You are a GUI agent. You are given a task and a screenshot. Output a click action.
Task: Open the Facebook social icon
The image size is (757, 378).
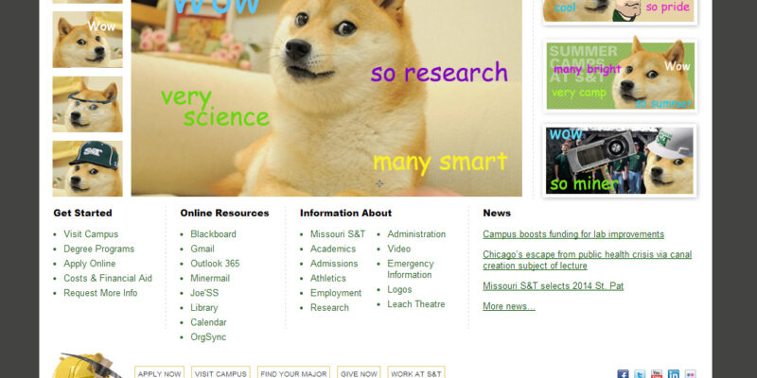pyautogui.click(x=624, y=373)
